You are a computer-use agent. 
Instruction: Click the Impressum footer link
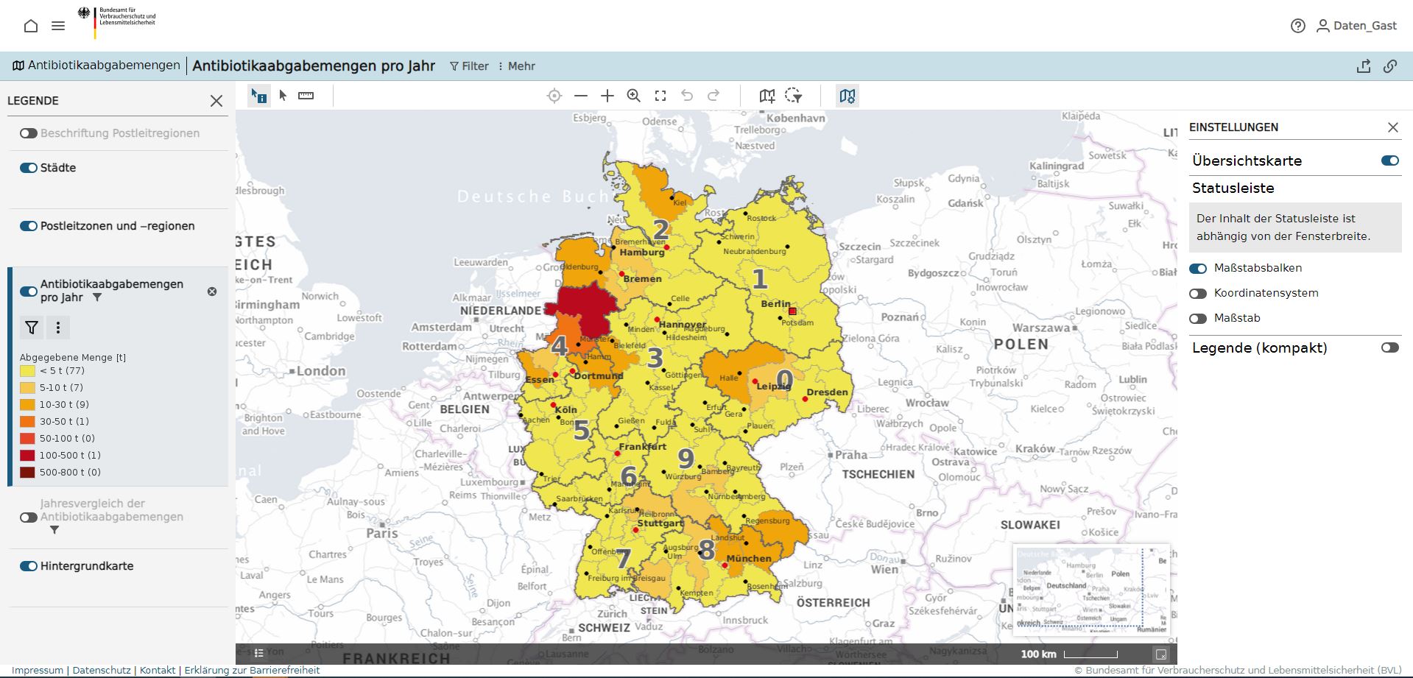[38, 671]
